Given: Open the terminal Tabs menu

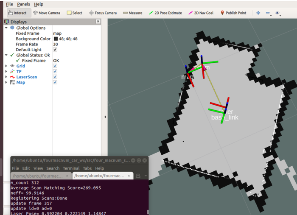Looking at the screenshot, I should pos(87,168).
